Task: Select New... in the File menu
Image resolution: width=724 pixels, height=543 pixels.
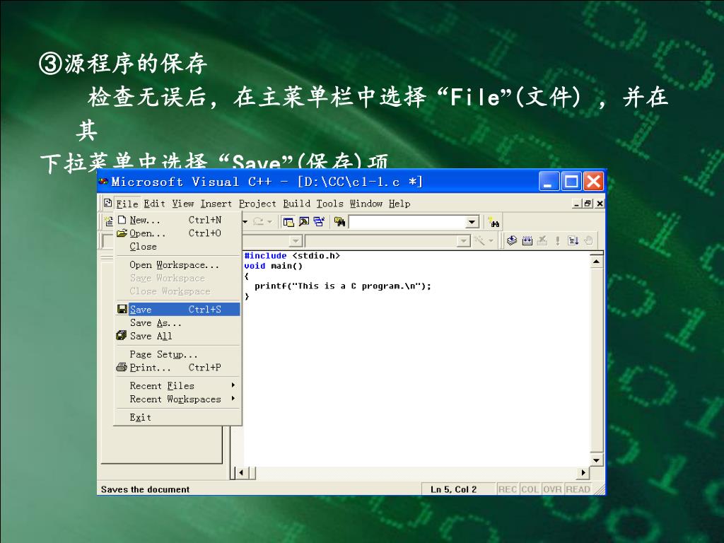Action: point(177,220)
